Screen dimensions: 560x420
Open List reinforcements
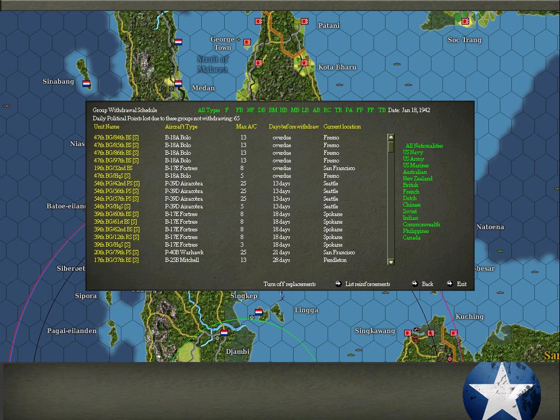click(367, 284)
